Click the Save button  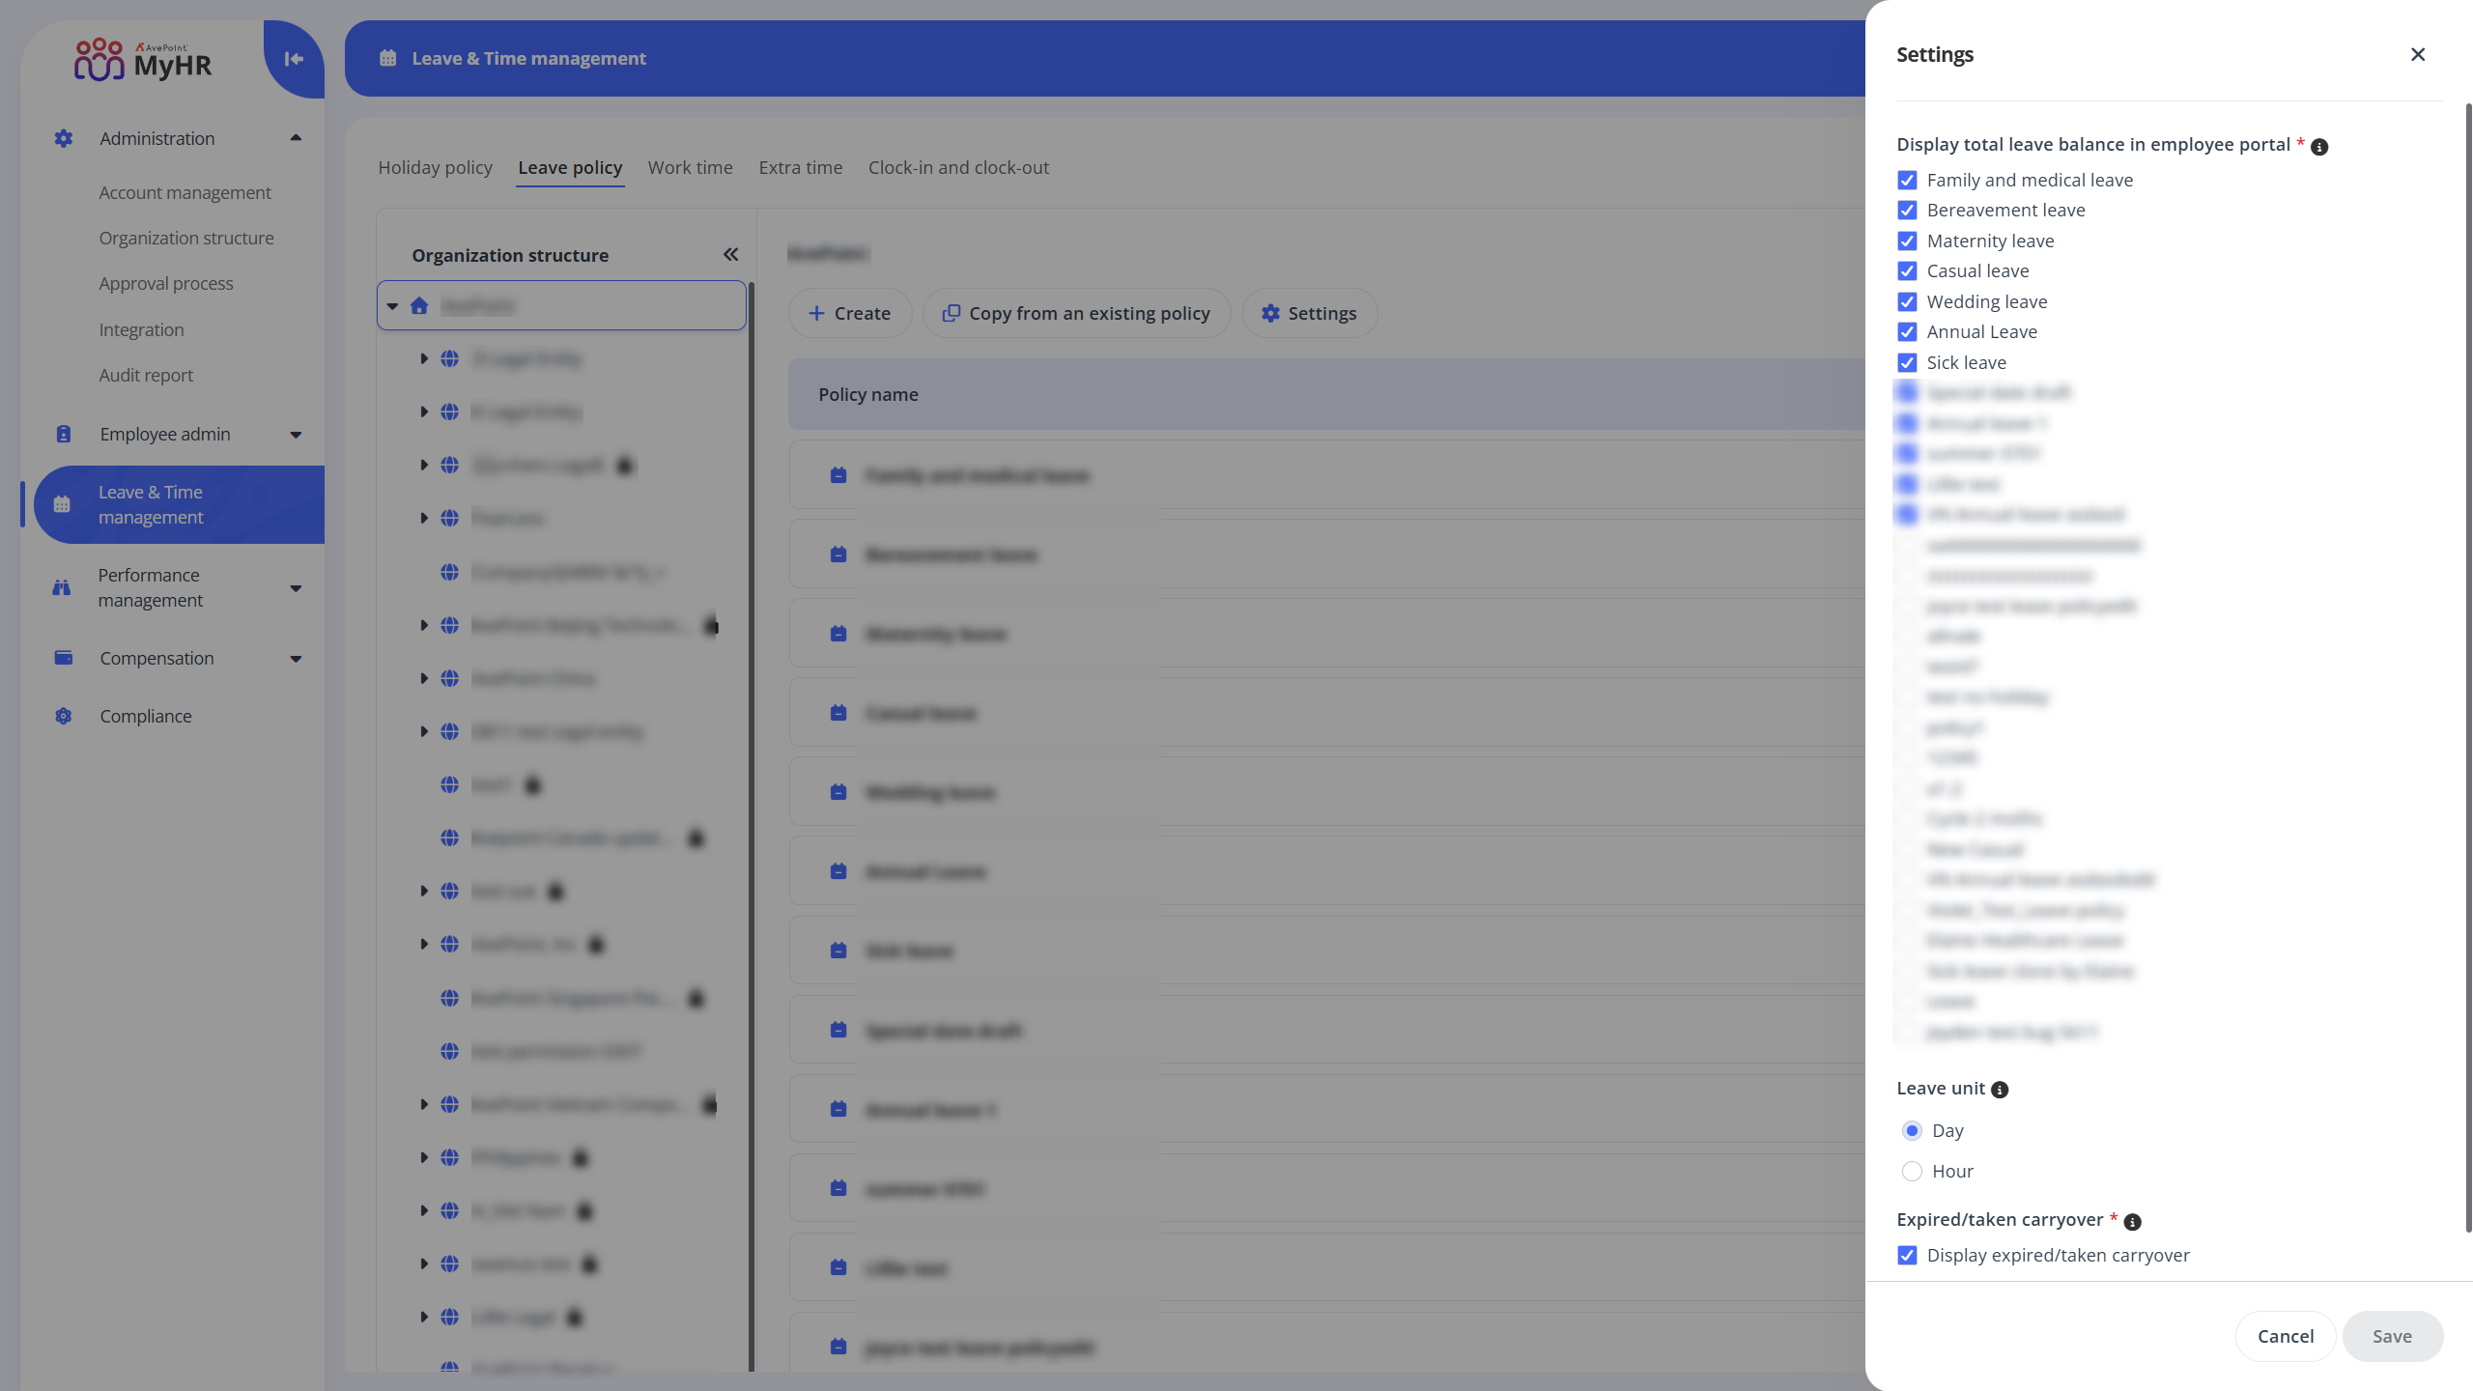2392,1336
